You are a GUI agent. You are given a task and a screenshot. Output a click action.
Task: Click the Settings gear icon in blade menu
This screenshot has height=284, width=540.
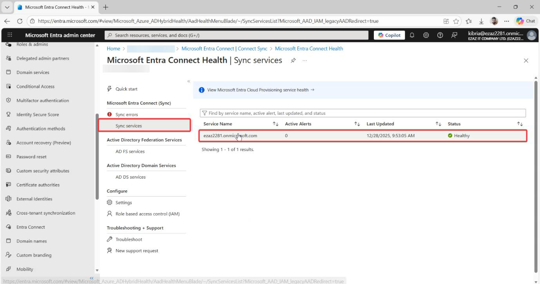[109, 203]
